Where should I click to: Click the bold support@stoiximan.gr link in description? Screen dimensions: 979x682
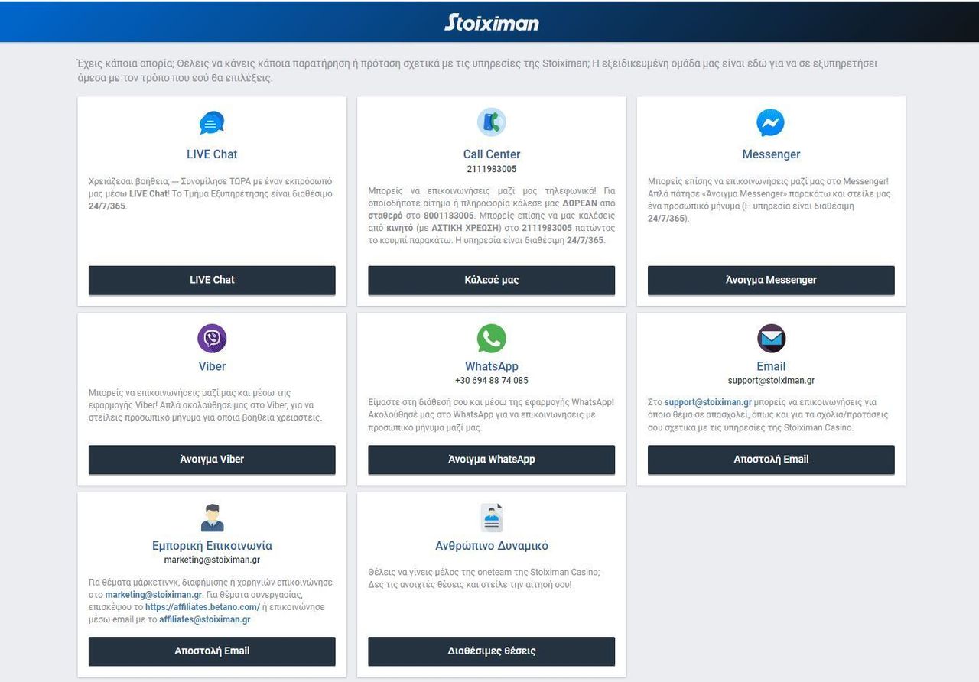tap(707, 402)
